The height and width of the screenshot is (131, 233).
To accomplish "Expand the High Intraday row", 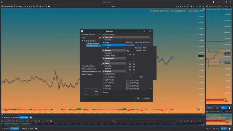I will [103, 80].
